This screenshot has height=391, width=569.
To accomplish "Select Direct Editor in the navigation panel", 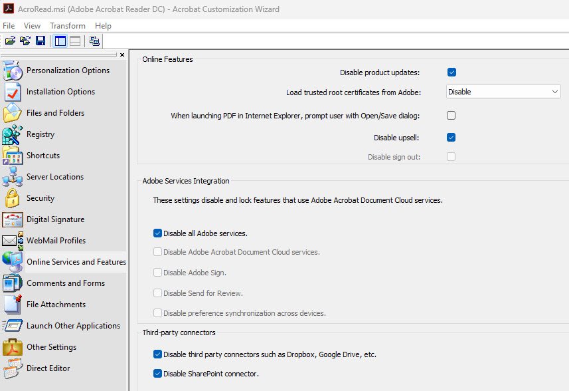I will tap(48, 368).
